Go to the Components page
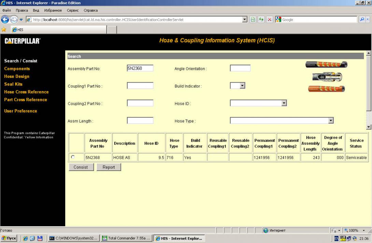The image size is (372, 243). tap(17, 69)
